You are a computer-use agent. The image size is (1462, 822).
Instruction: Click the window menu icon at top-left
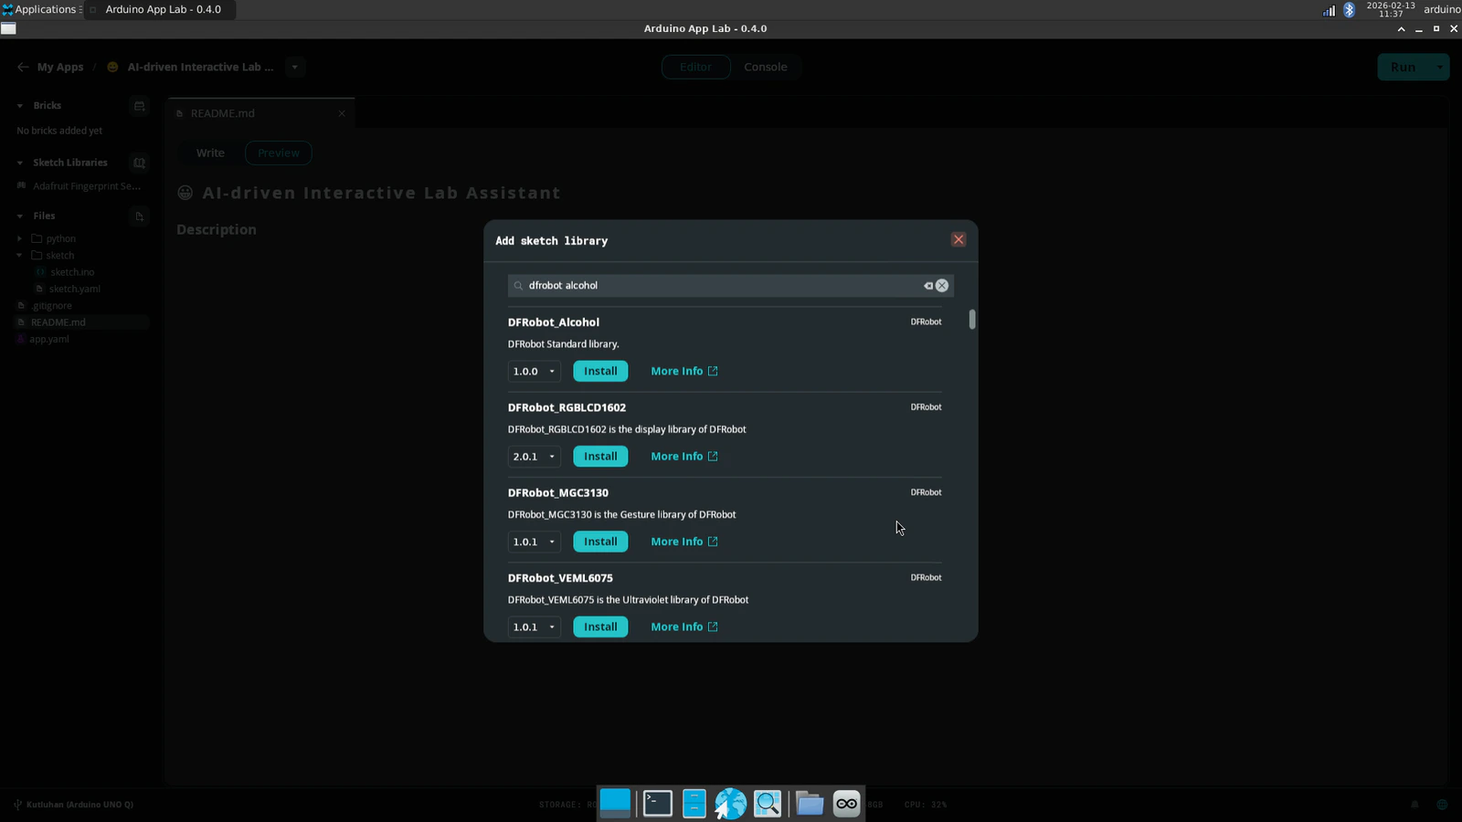(8, 28)
